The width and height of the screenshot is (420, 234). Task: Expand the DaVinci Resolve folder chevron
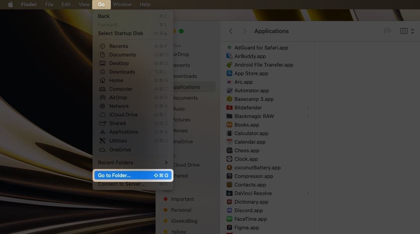point(308,194)
